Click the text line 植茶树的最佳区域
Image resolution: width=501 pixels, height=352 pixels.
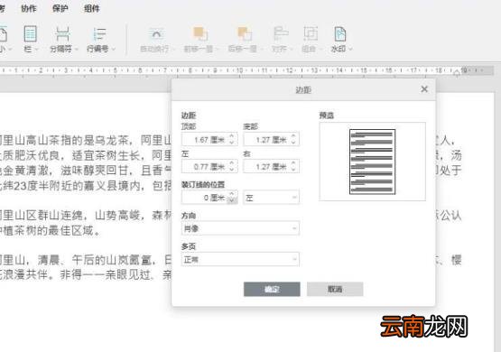pos(51,230)
